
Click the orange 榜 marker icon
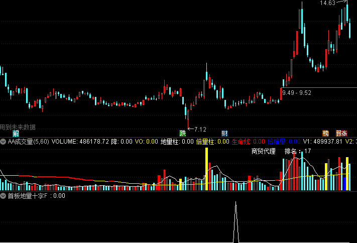point(325,134)
